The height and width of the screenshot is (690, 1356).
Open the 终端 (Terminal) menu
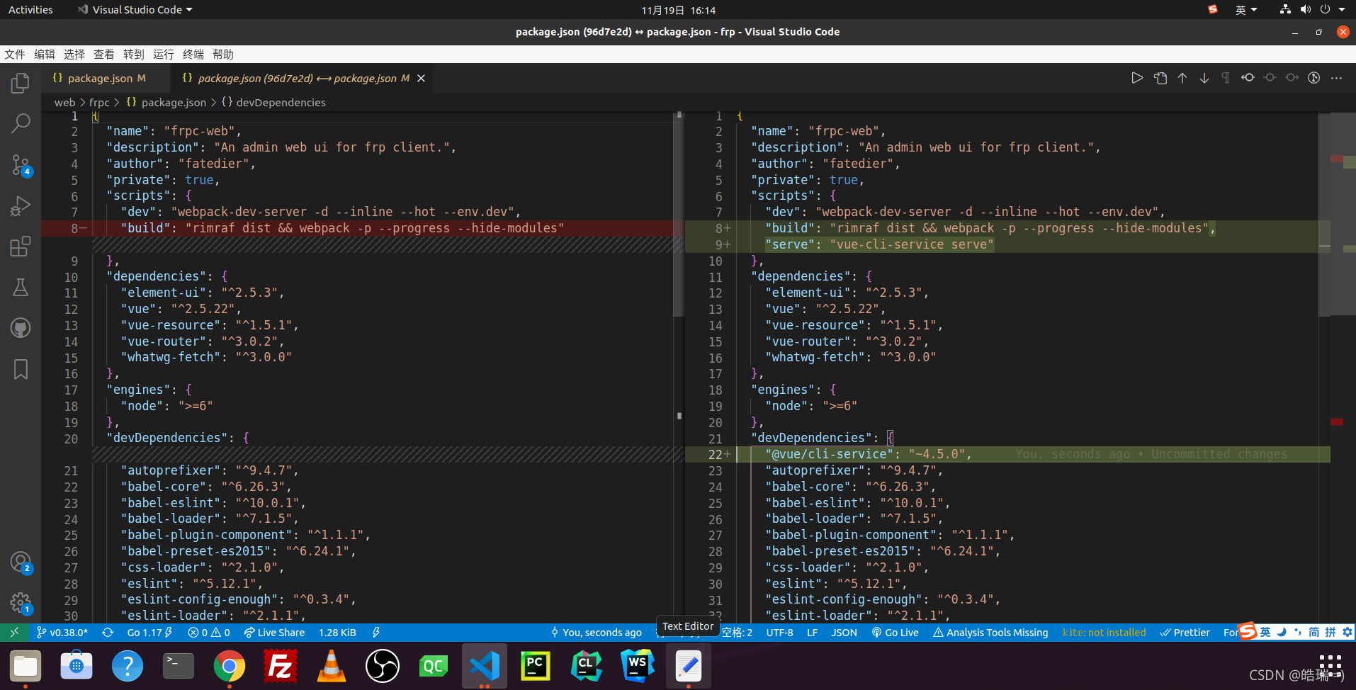193,55
